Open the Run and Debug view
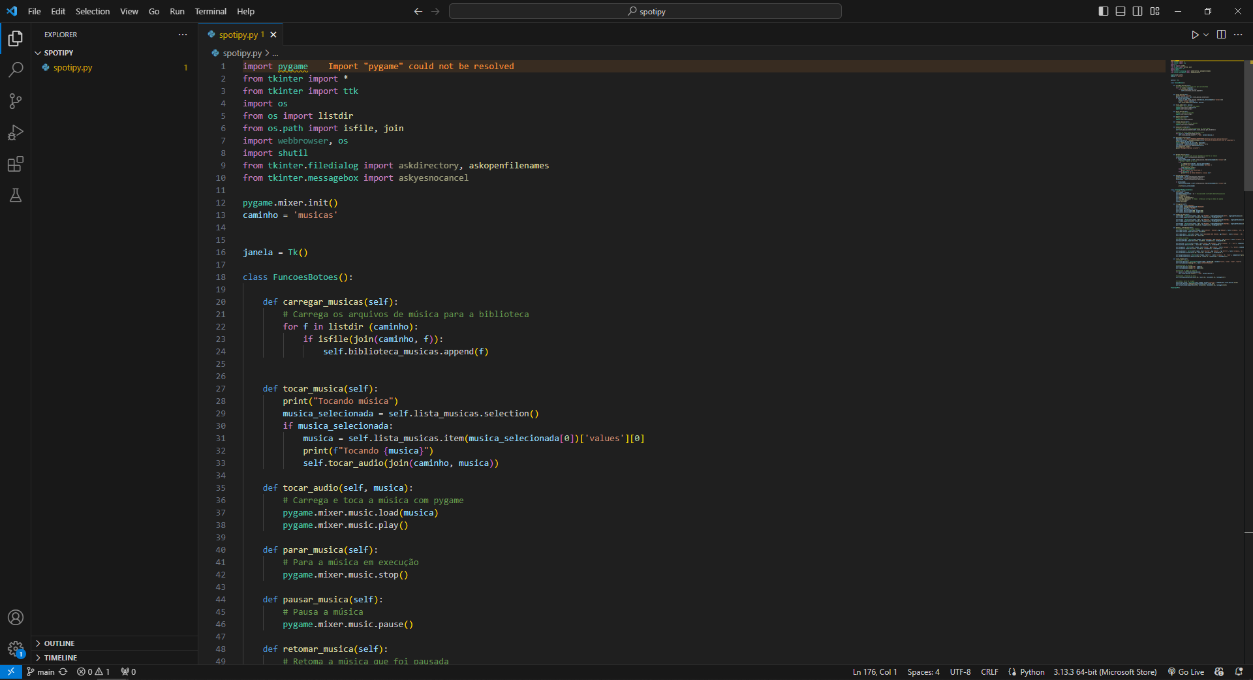The image size is (1253, 680). [x=16, y=132]
